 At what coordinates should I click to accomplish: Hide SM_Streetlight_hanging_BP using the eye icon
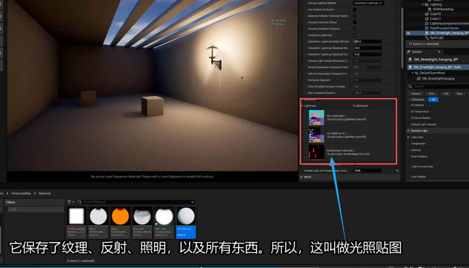point(408,33)
